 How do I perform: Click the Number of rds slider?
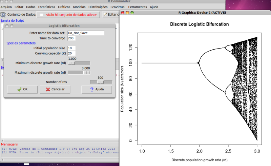click(101, 82)
